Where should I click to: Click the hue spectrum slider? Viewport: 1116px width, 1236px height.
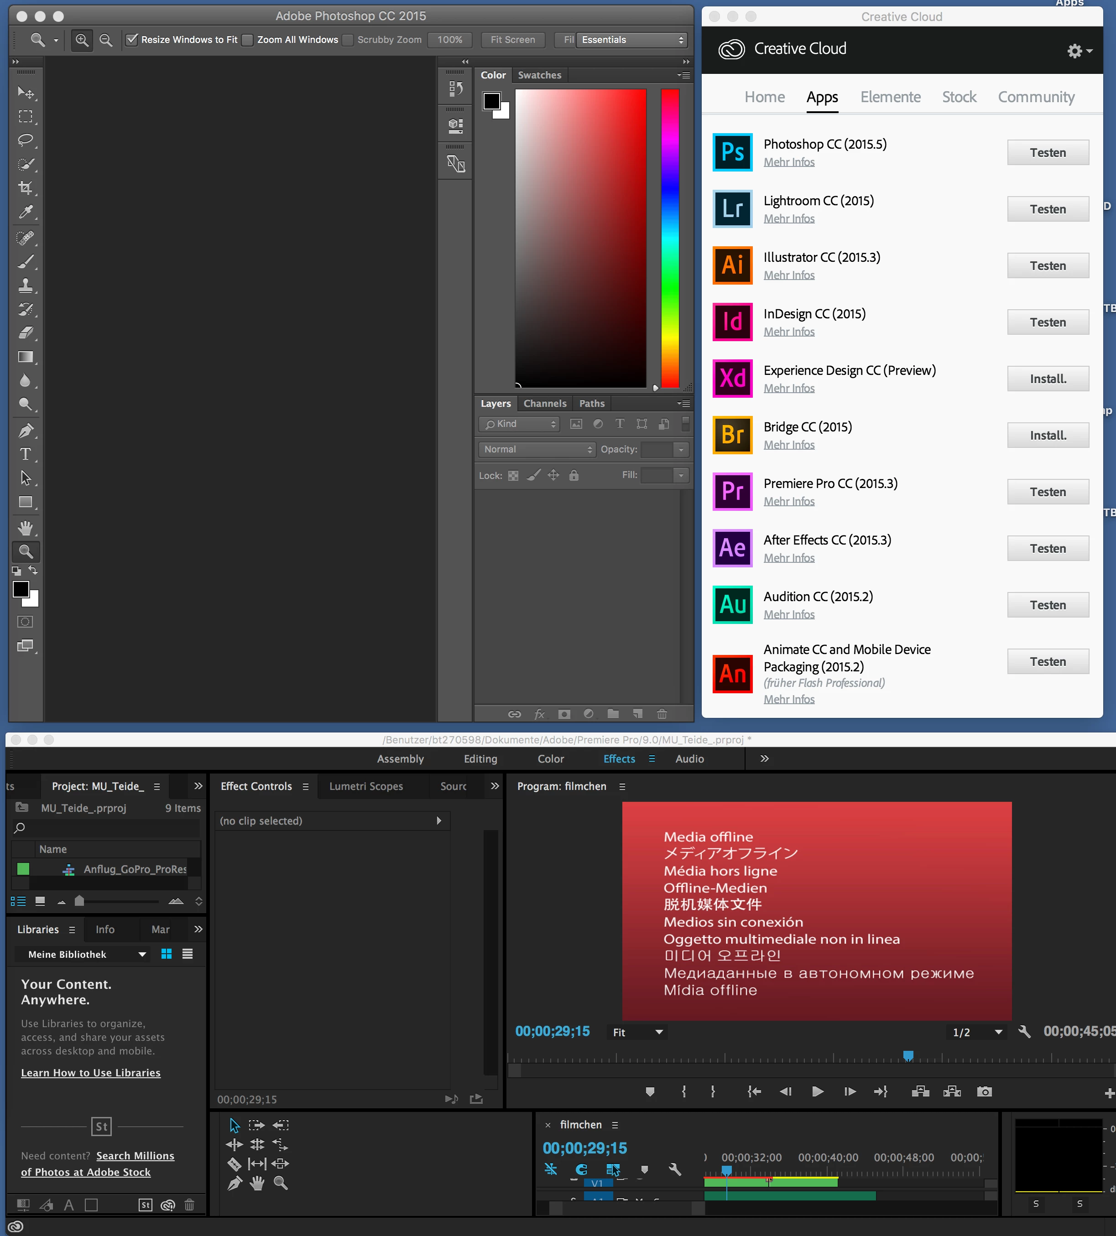click(670, 238)
